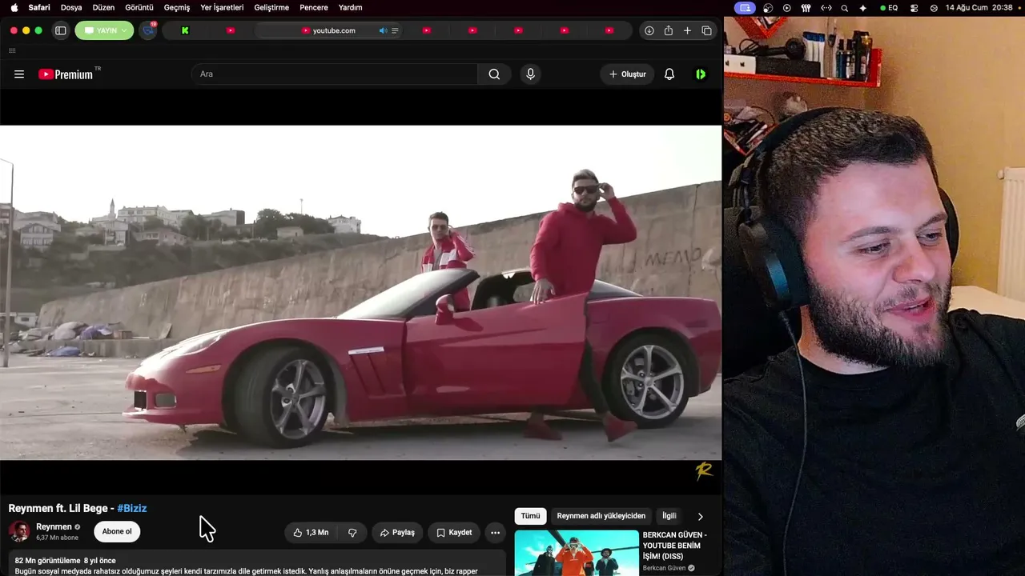The width and height of the screenshot is (1025, 576).
Task: Open a new Safari tab with plus
Action: (687, 30)
